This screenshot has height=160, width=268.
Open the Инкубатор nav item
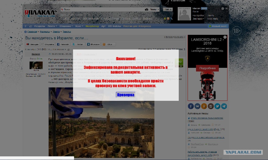pos(92,26)
